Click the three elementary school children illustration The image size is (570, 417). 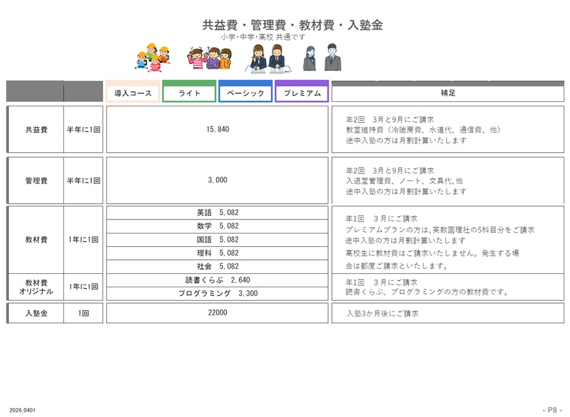point(209,58)
